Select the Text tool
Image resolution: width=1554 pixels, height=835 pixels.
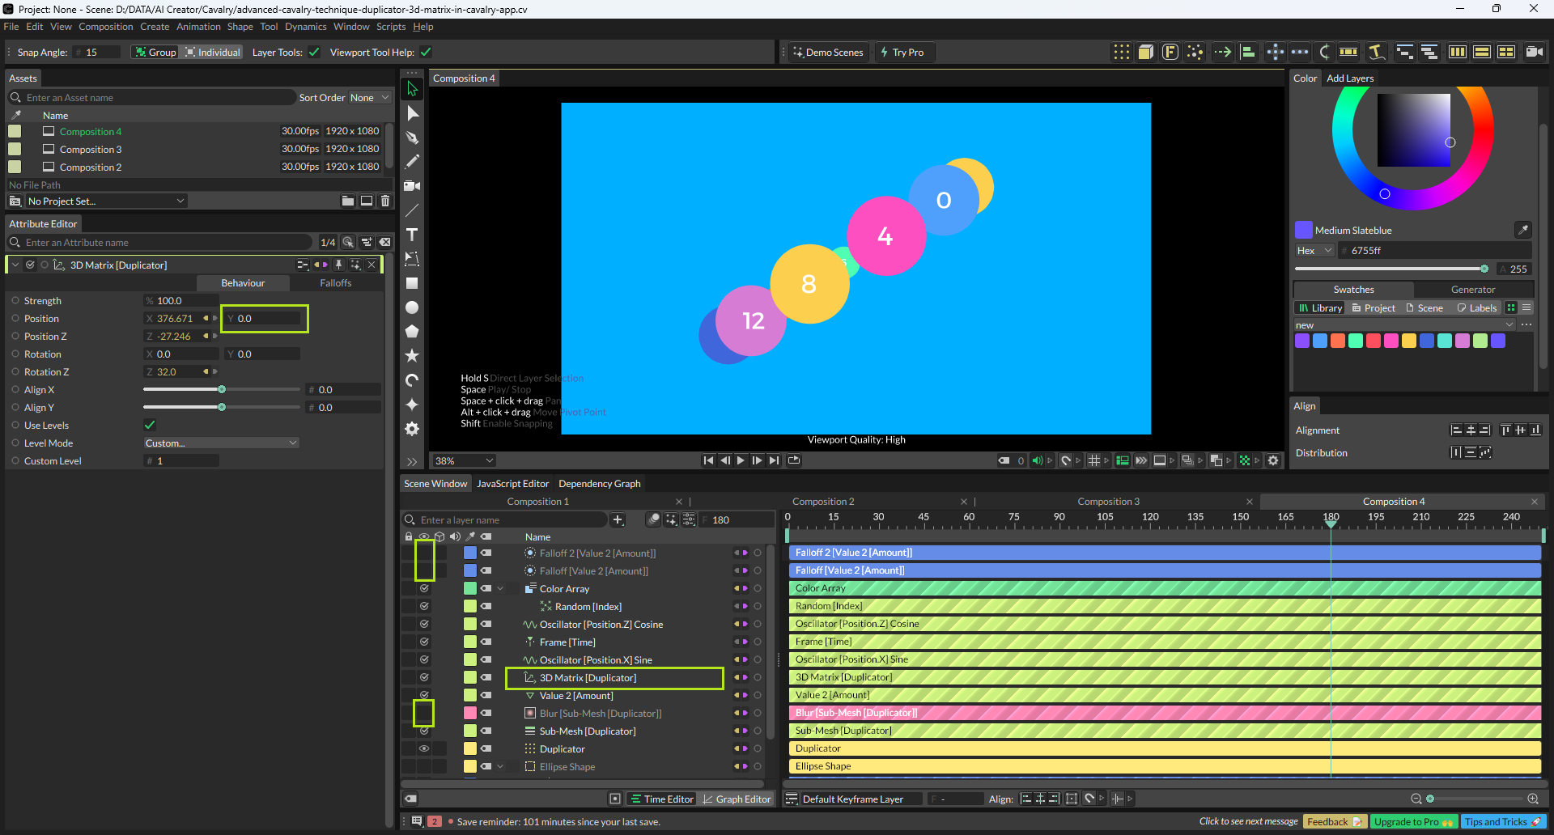(x=412, y=235)
